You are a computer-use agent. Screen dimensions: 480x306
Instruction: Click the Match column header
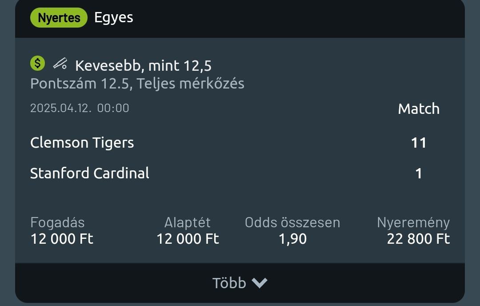click(419, 109)
